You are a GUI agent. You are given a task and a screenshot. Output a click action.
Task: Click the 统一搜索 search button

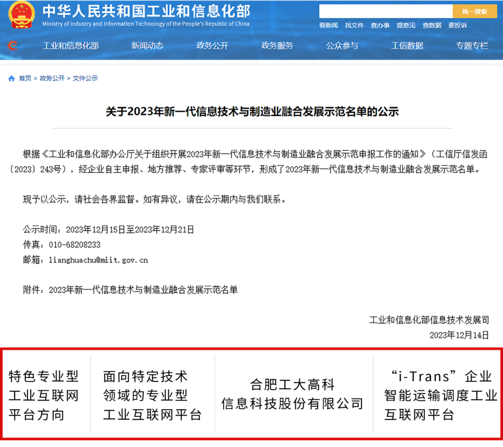pos(475,11)
